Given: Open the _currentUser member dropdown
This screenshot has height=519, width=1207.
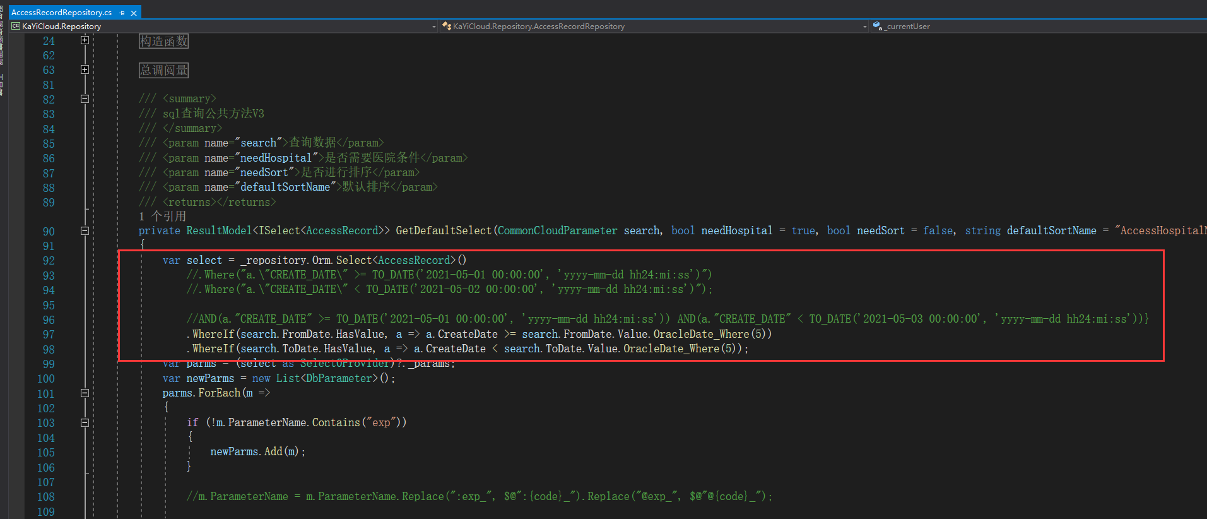Looking at the screenshot, I should pyautogui.click(x=1038, y=26).
